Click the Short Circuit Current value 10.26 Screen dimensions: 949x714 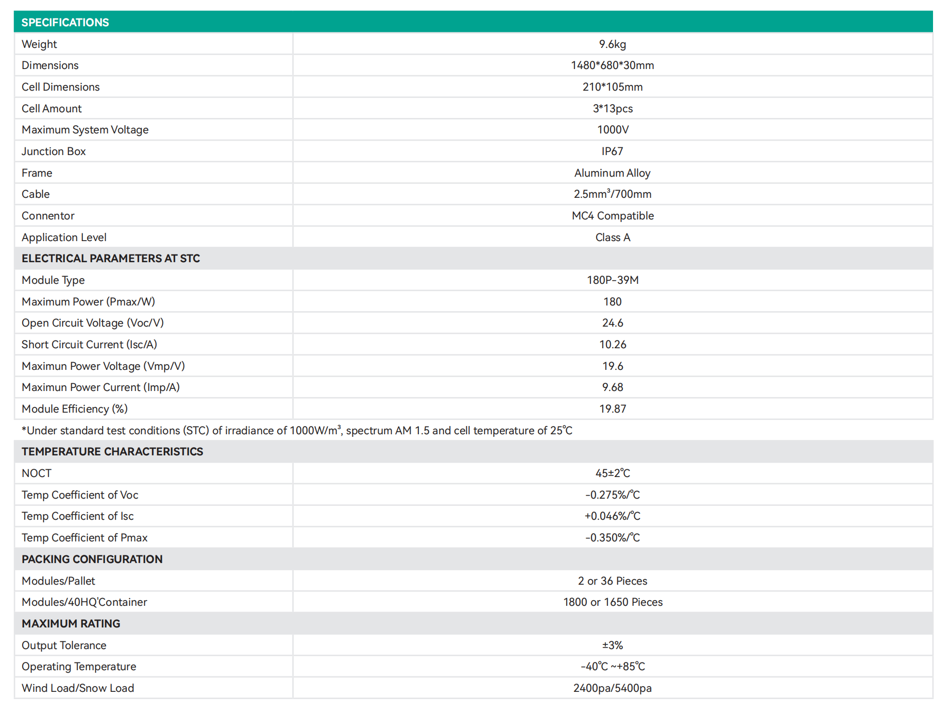(x=612, y=345)
